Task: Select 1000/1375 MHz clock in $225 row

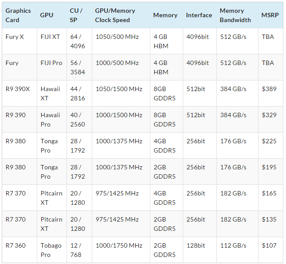Action: point(121,145)
